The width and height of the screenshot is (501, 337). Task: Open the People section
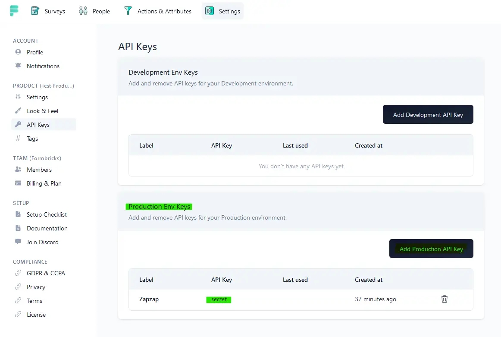tap(94, 11)
